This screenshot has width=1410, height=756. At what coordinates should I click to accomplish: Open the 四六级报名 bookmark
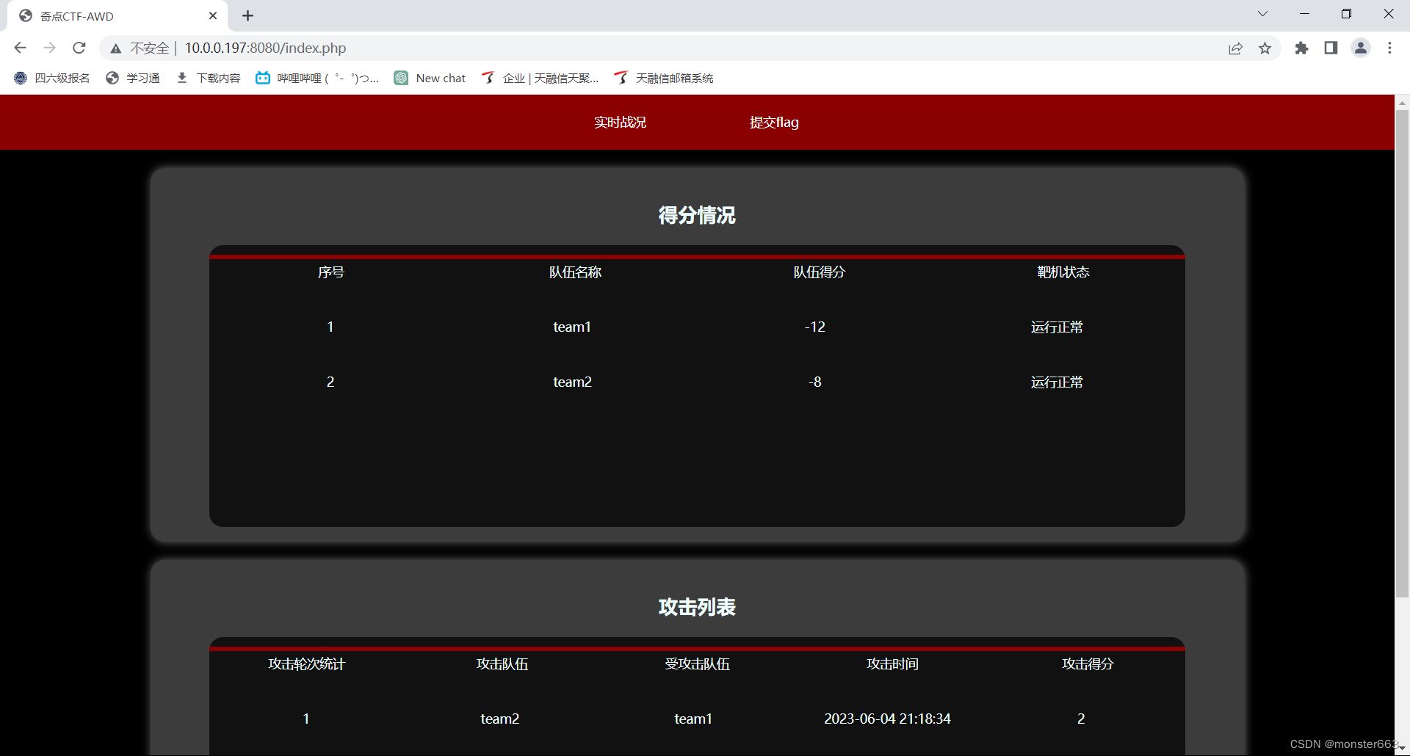pyautogui.click(x=51, y=78)
